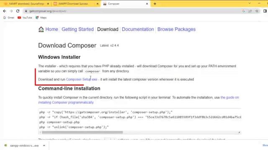Open Maps bookmark
Screen dimensions: 268x150
41,17
